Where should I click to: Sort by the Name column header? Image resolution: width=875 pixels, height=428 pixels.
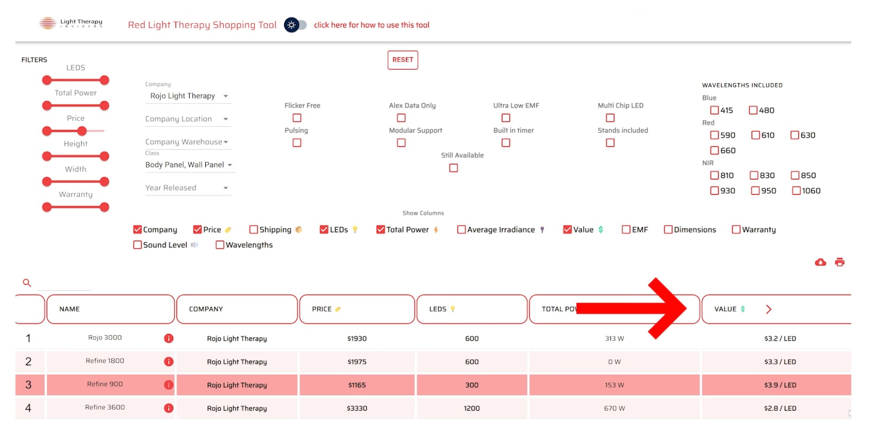(x=110, y=309)
